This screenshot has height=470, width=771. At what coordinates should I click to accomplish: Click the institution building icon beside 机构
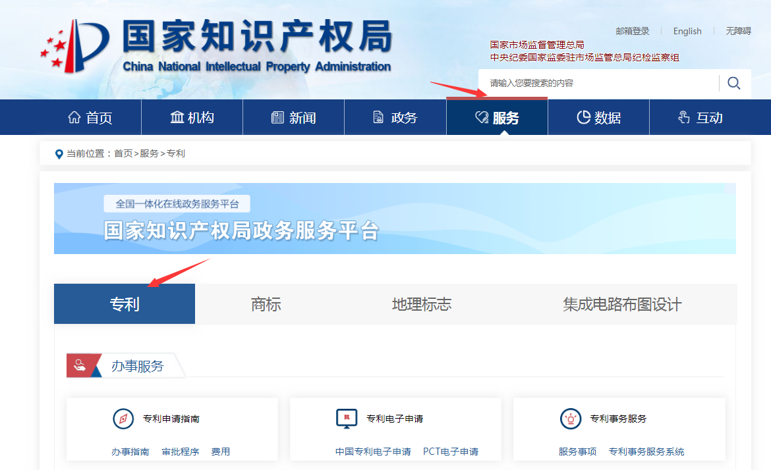177,117
